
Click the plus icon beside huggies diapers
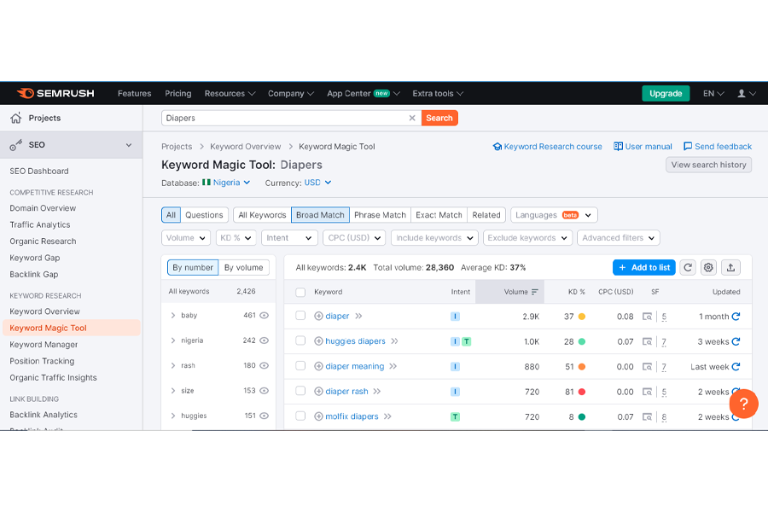pyautogui.click(x=318, y=341)
